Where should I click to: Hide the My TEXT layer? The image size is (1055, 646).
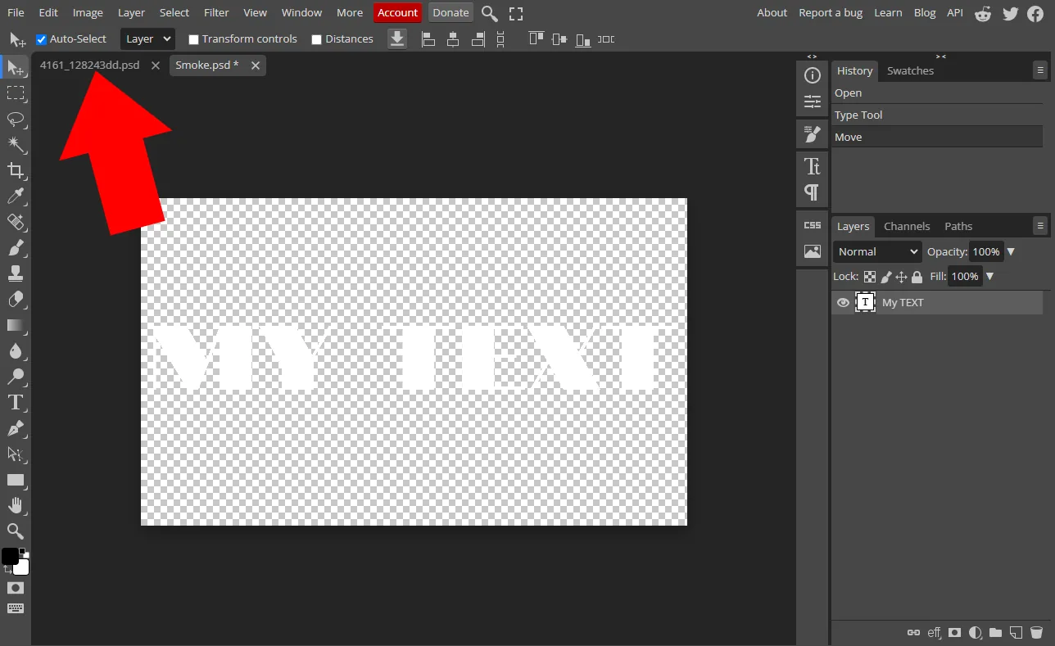[x=843, y=303]
